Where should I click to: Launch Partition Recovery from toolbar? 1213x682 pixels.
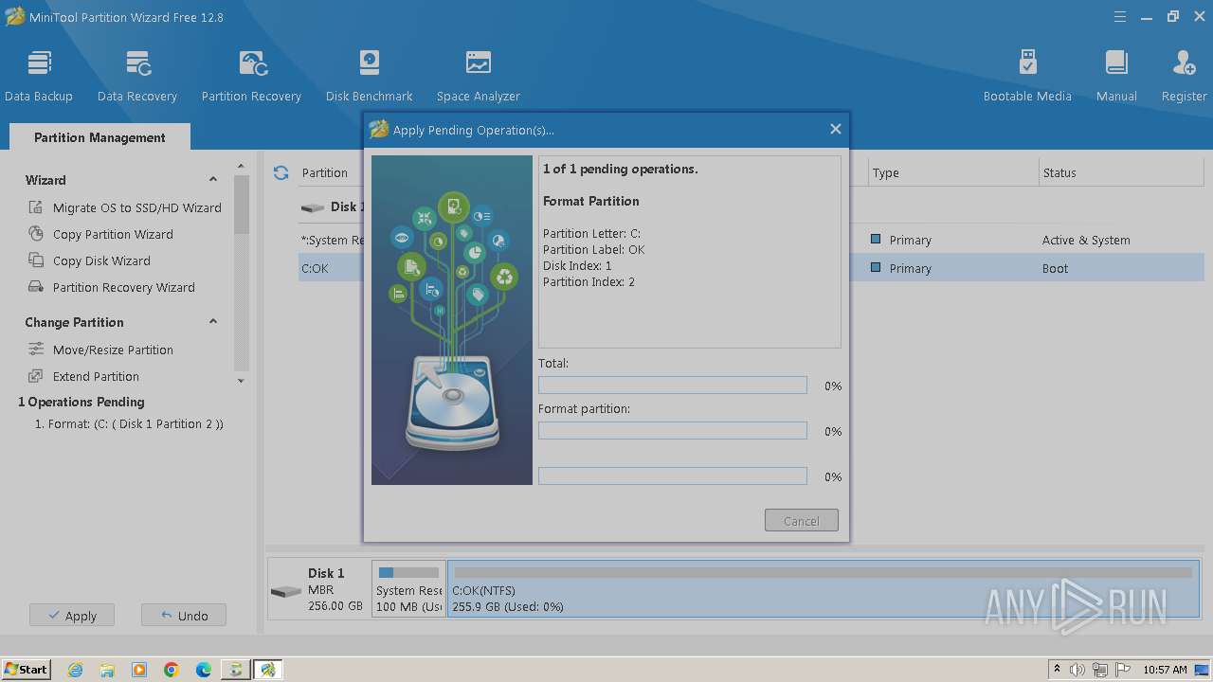tap(251, 76)
